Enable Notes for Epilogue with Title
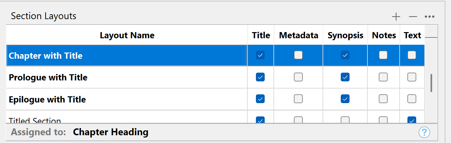The width and height of the screenshot is (451, 143). (x=383, y=99)
